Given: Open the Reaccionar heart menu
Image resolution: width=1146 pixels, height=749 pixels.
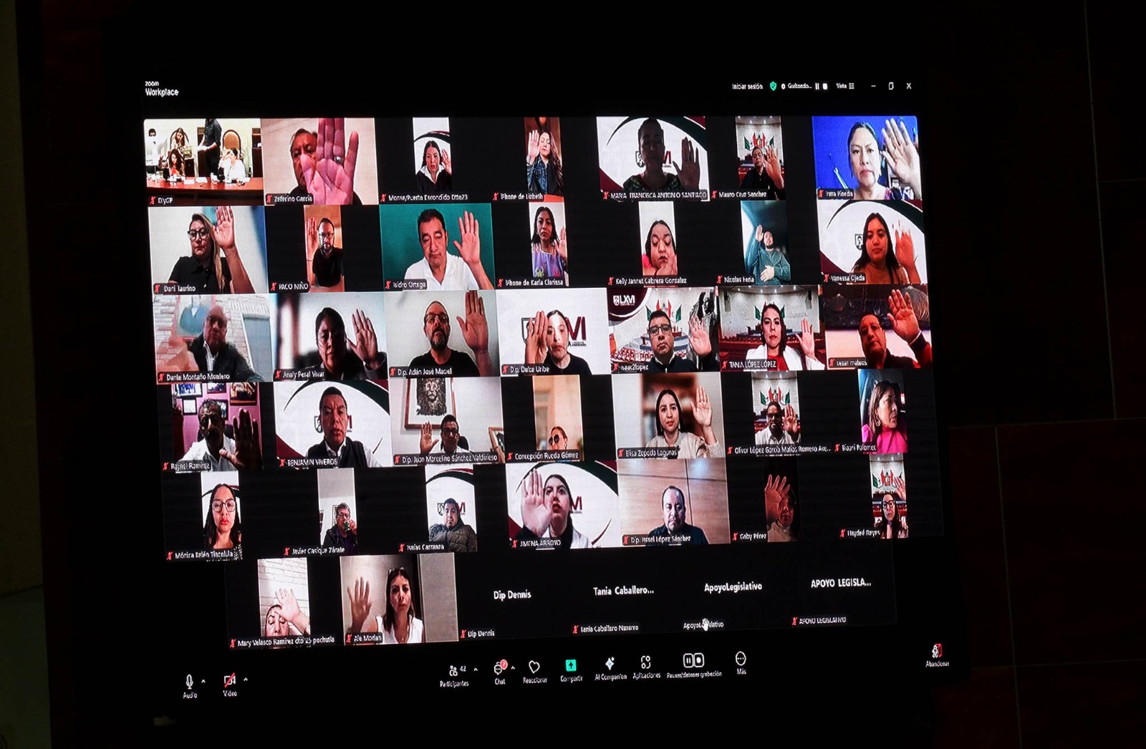Looking at the screenshot, I should pyautogui.click(x=534, y=667).
